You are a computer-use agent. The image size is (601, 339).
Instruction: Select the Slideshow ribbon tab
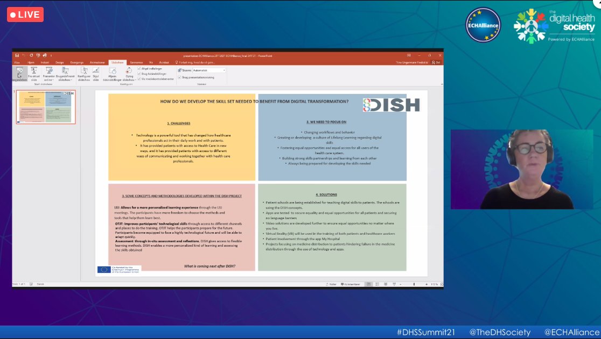(117, 62)
